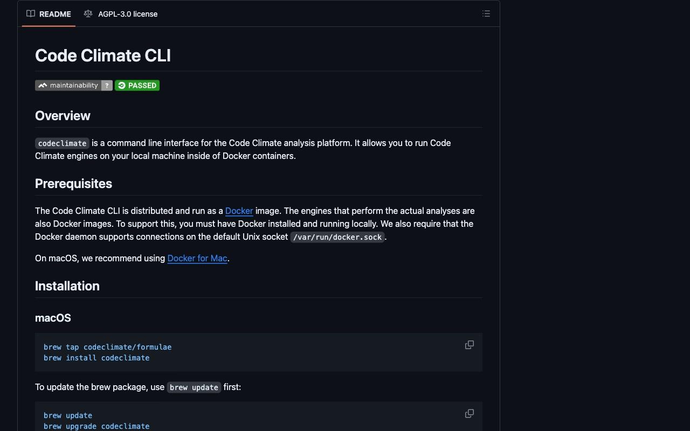Click the Prerequisites heading

(73, 184)
